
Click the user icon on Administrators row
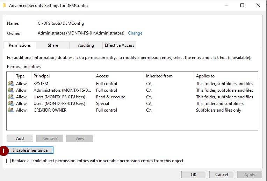click(x=10, y=90)
